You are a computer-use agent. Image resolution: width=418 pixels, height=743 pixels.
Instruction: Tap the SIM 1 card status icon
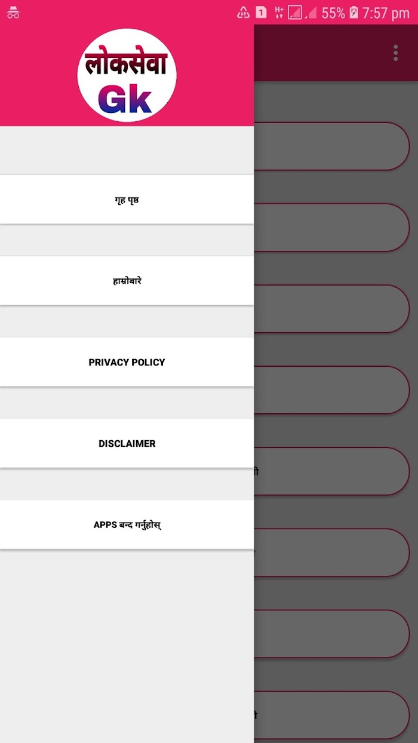pos(261,13)
